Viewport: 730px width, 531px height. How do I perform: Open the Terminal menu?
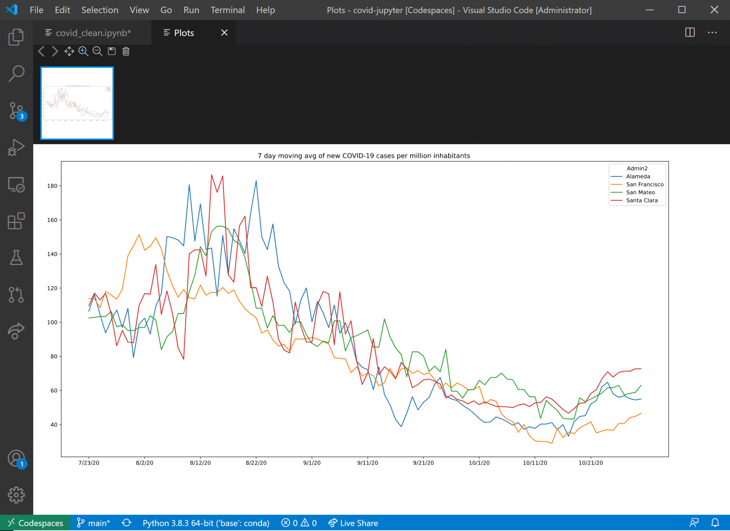tap(227, 10)
